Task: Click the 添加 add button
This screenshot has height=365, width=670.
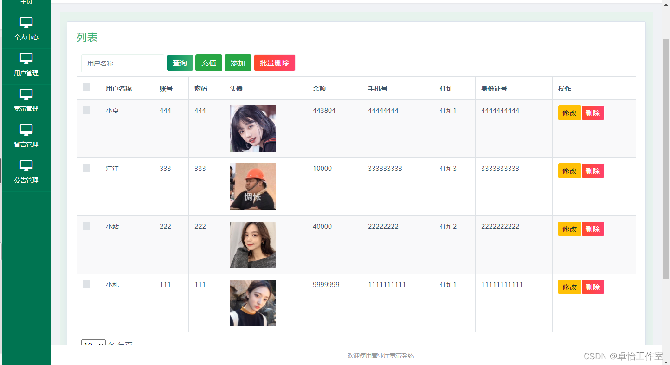Action: pyautogui.click(x=238, y=63)
